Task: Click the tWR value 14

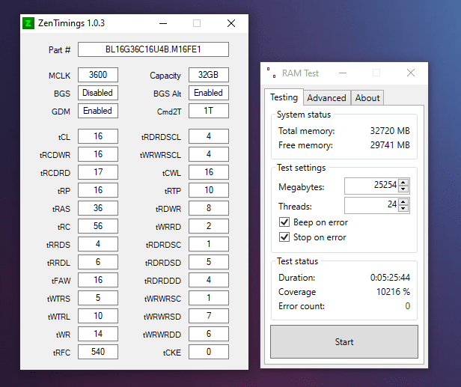Action: point(98,334)
